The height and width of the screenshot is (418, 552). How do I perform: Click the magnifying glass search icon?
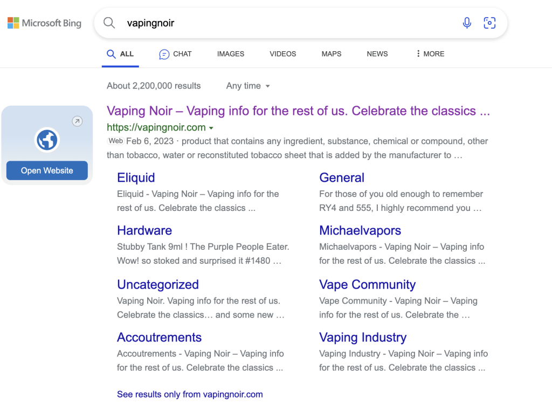pyautogui.click(x=109, y=23)
